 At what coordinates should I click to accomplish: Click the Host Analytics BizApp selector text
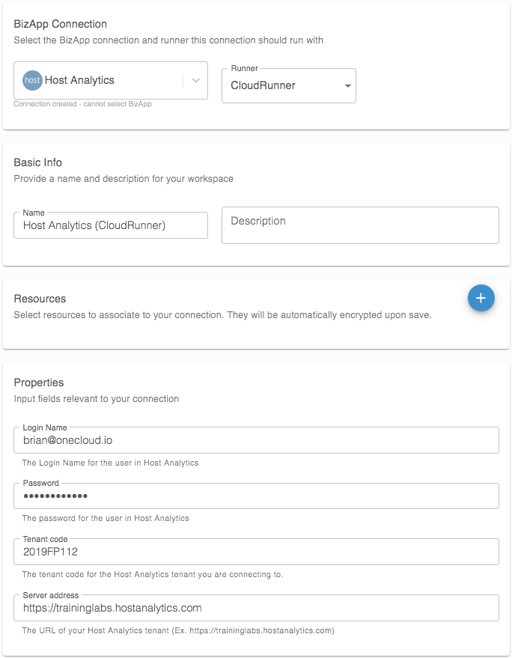(79, 80)
